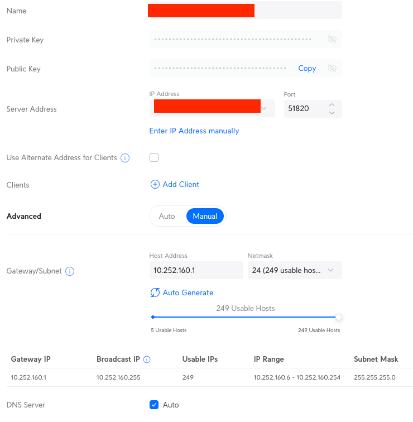Click info icon next to Gateway/Subnet

[x=70, y=272]
